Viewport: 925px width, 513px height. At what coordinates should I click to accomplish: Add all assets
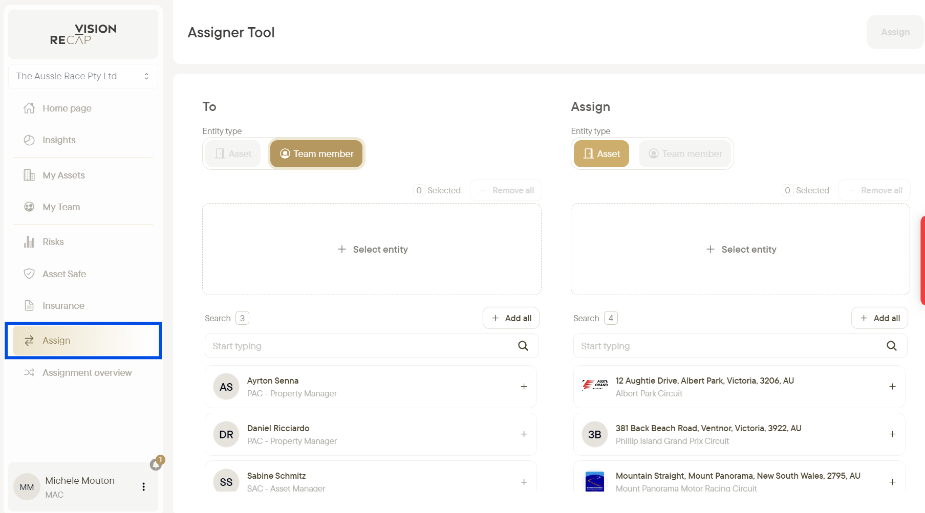coord(879,318)
